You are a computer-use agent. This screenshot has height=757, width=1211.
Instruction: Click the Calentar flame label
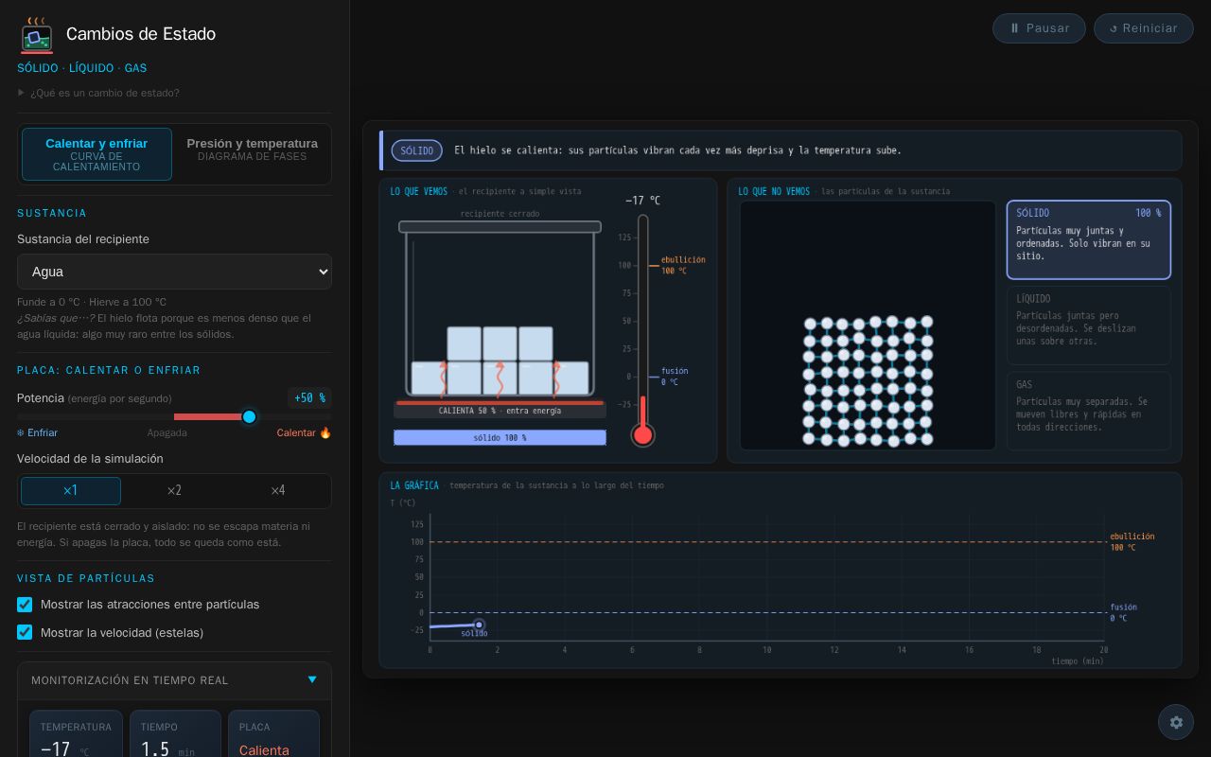pos(304,432)
